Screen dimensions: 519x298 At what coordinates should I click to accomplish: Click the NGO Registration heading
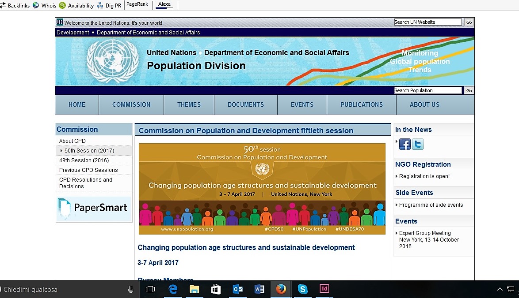(423, 164)
